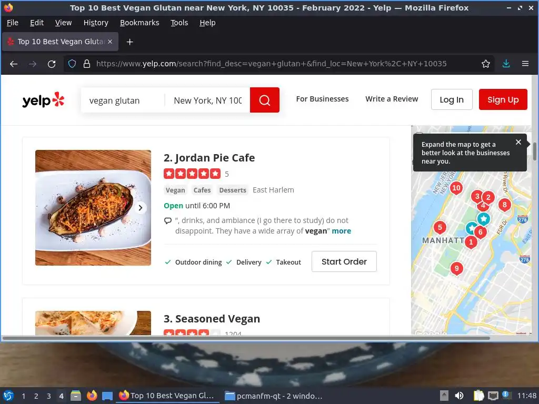Click the Firefox launcher in the taskbar
539x404 pixels.
click(92, 396)
